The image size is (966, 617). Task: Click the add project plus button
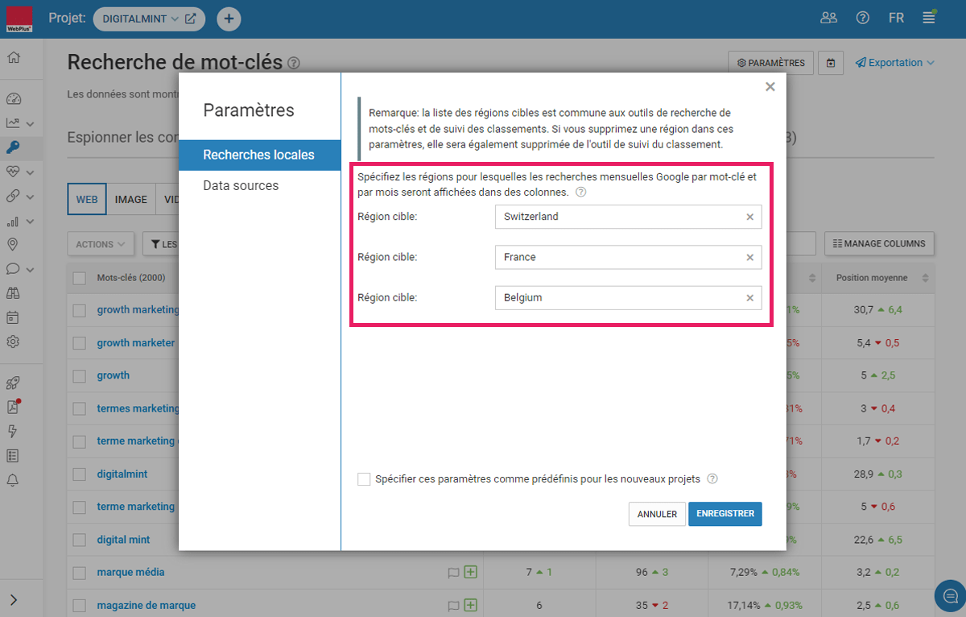(x=229, y=19)
